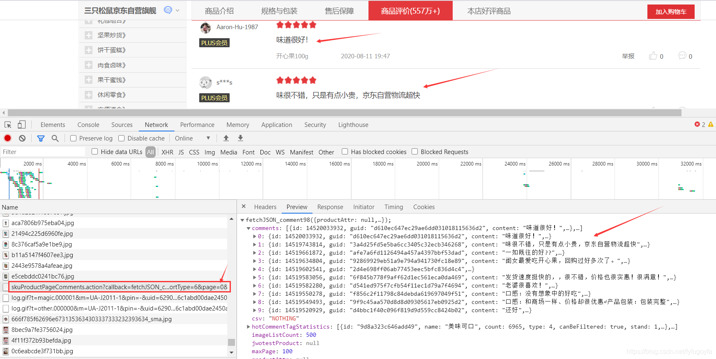The height and width of the screenshot is (359, 716).
Task: Click the plus icon beside 果干蜜饯
Action: [x=88, y=80]
